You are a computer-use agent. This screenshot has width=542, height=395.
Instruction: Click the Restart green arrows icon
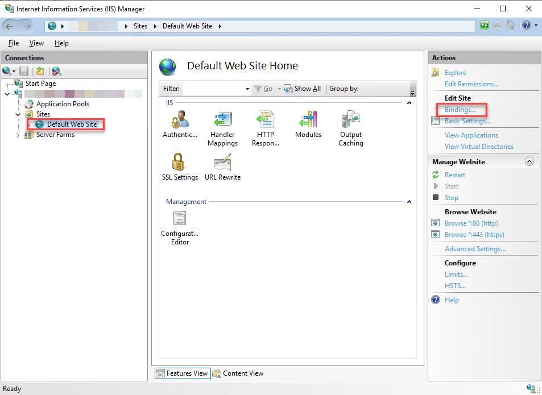pyautogui.click(x=436, y=174)
